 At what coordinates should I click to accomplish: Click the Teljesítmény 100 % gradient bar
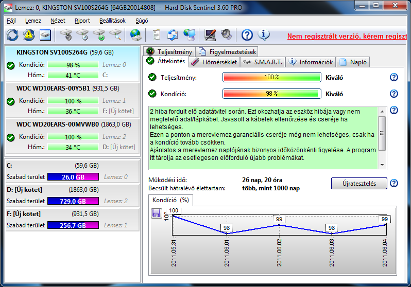[272, 77]
